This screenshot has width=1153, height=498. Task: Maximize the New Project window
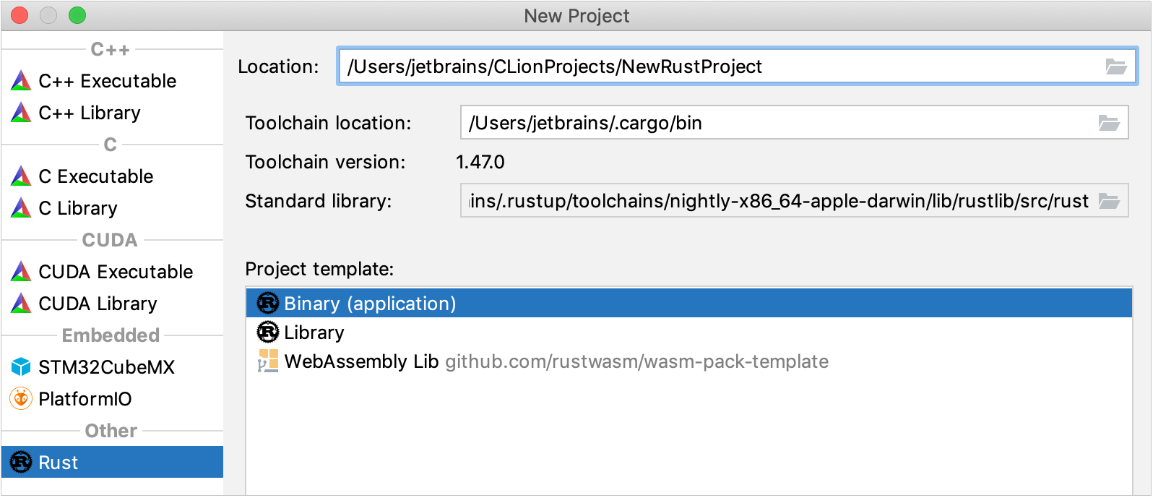(77, 15)
